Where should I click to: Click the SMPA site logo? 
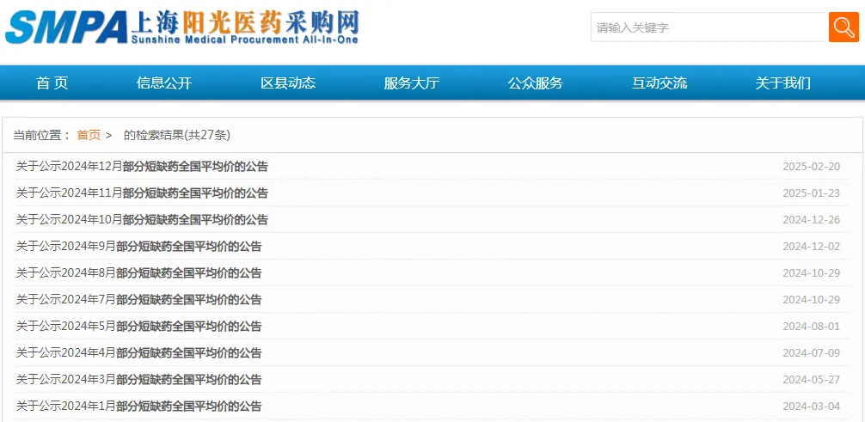coord(181,28)
